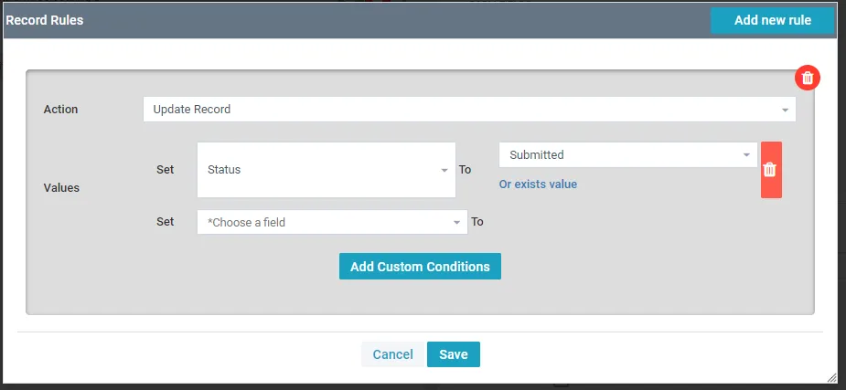Expand the Status field using its caret arrow
This screenshot has height=390, width=846.
click(x=444, y=170)
